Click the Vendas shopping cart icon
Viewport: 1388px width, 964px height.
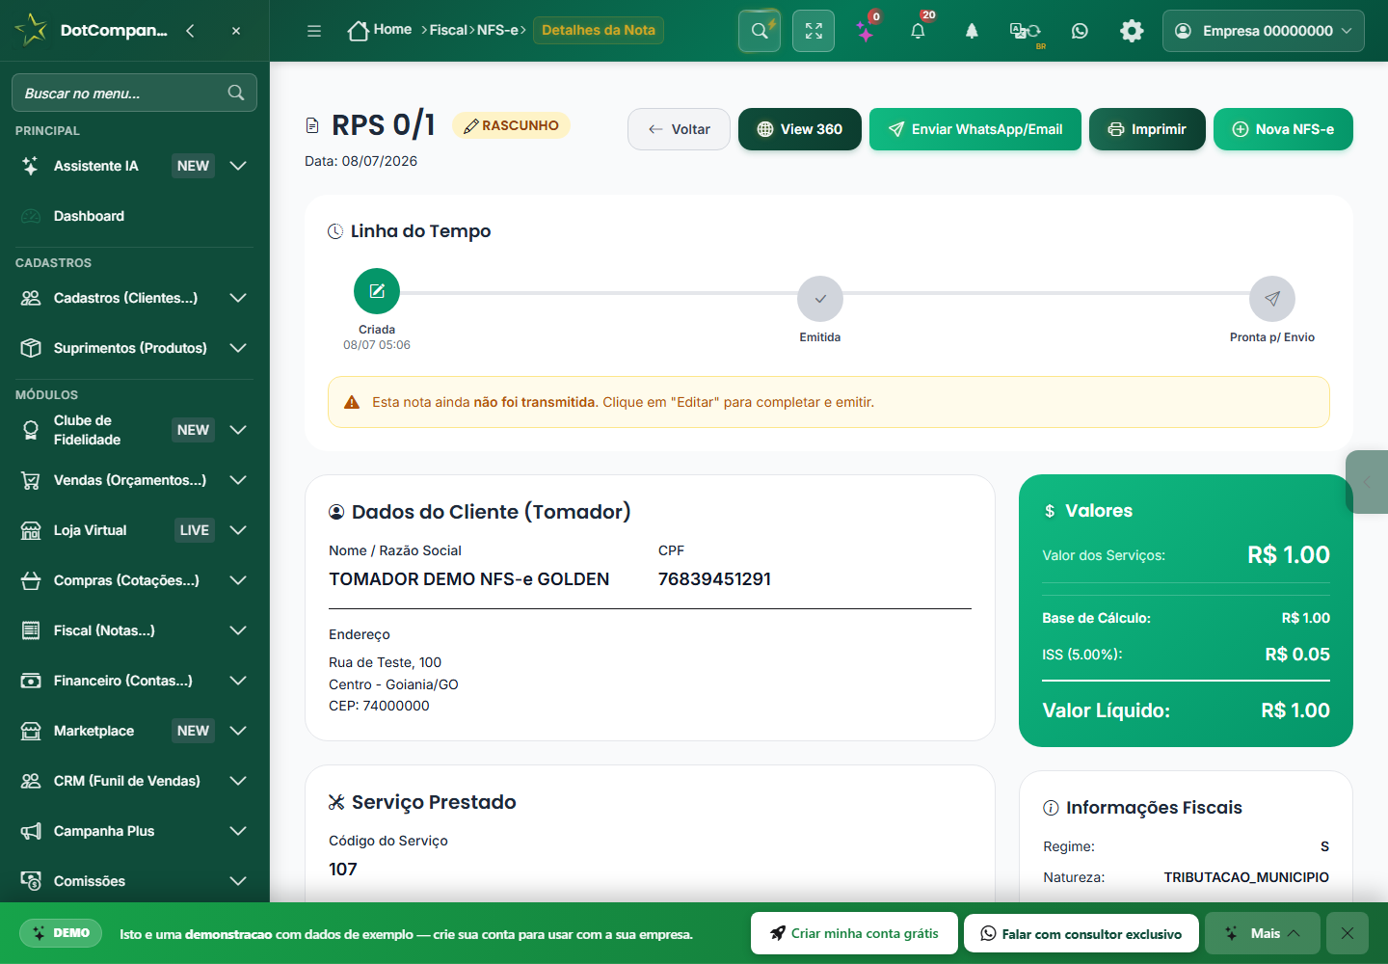click(31, 480)
